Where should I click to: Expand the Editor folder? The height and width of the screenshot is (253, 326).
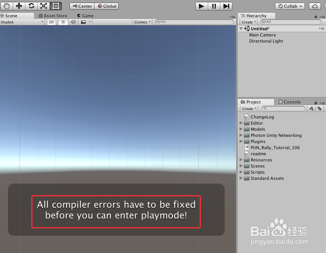241,123
